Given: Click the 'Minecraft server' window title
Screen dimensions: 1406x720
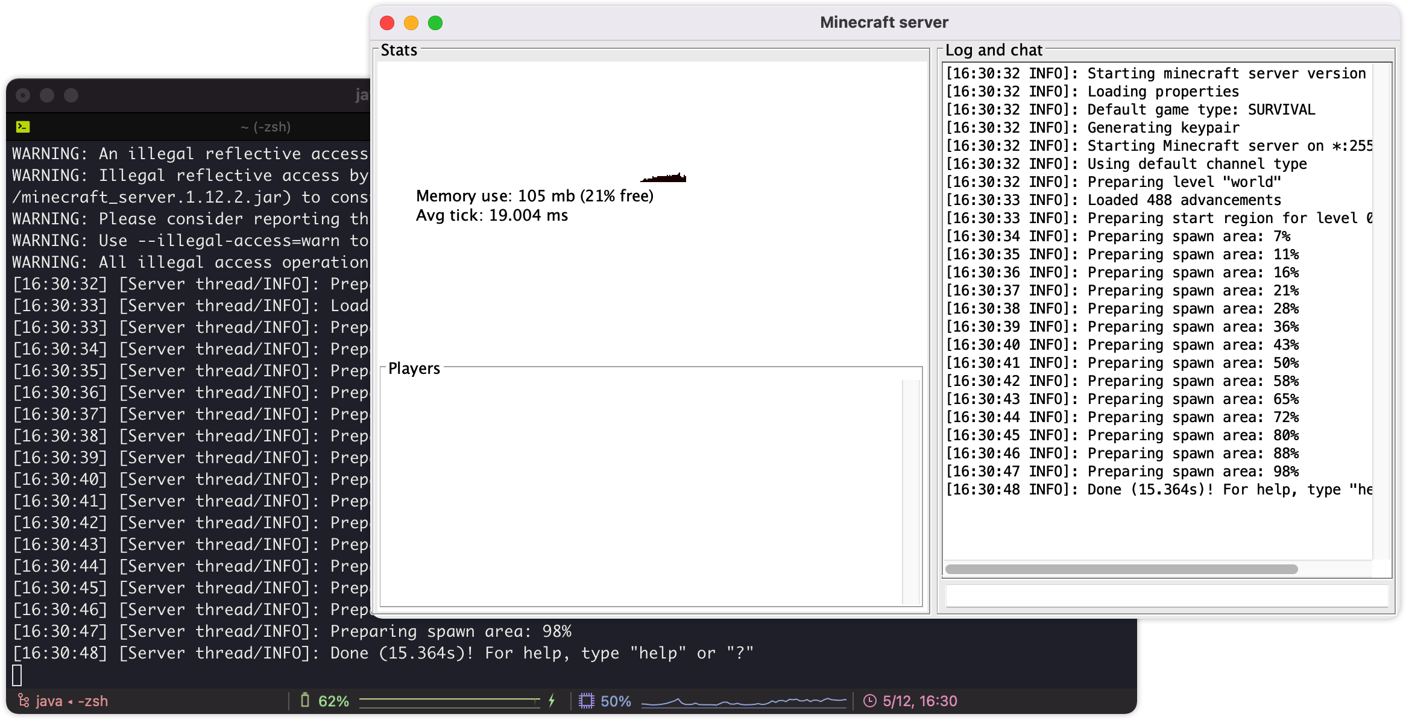Looking at the screenshot, I should click(884, 22).
